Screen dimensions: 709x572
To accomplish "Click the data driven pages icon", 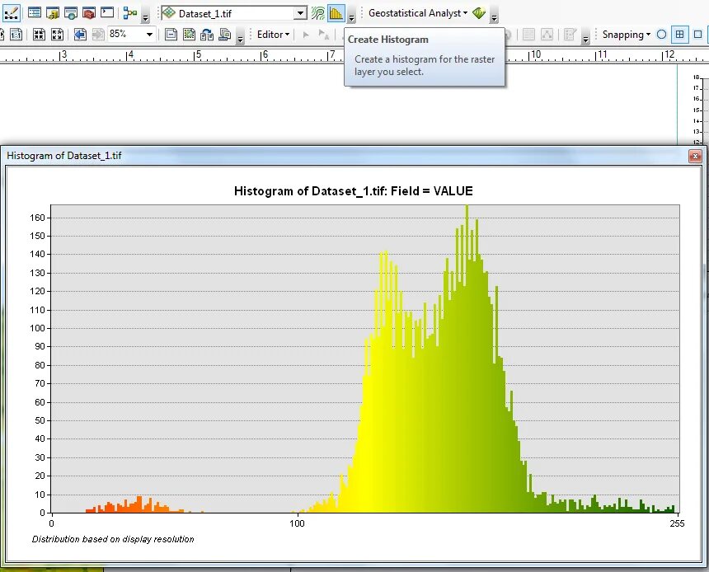I will point(225,35).
